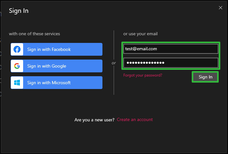The width and height of the screenshot is (228, 154).
Task: Choose Sign in with Facebook text
Action: pos(49,49)
